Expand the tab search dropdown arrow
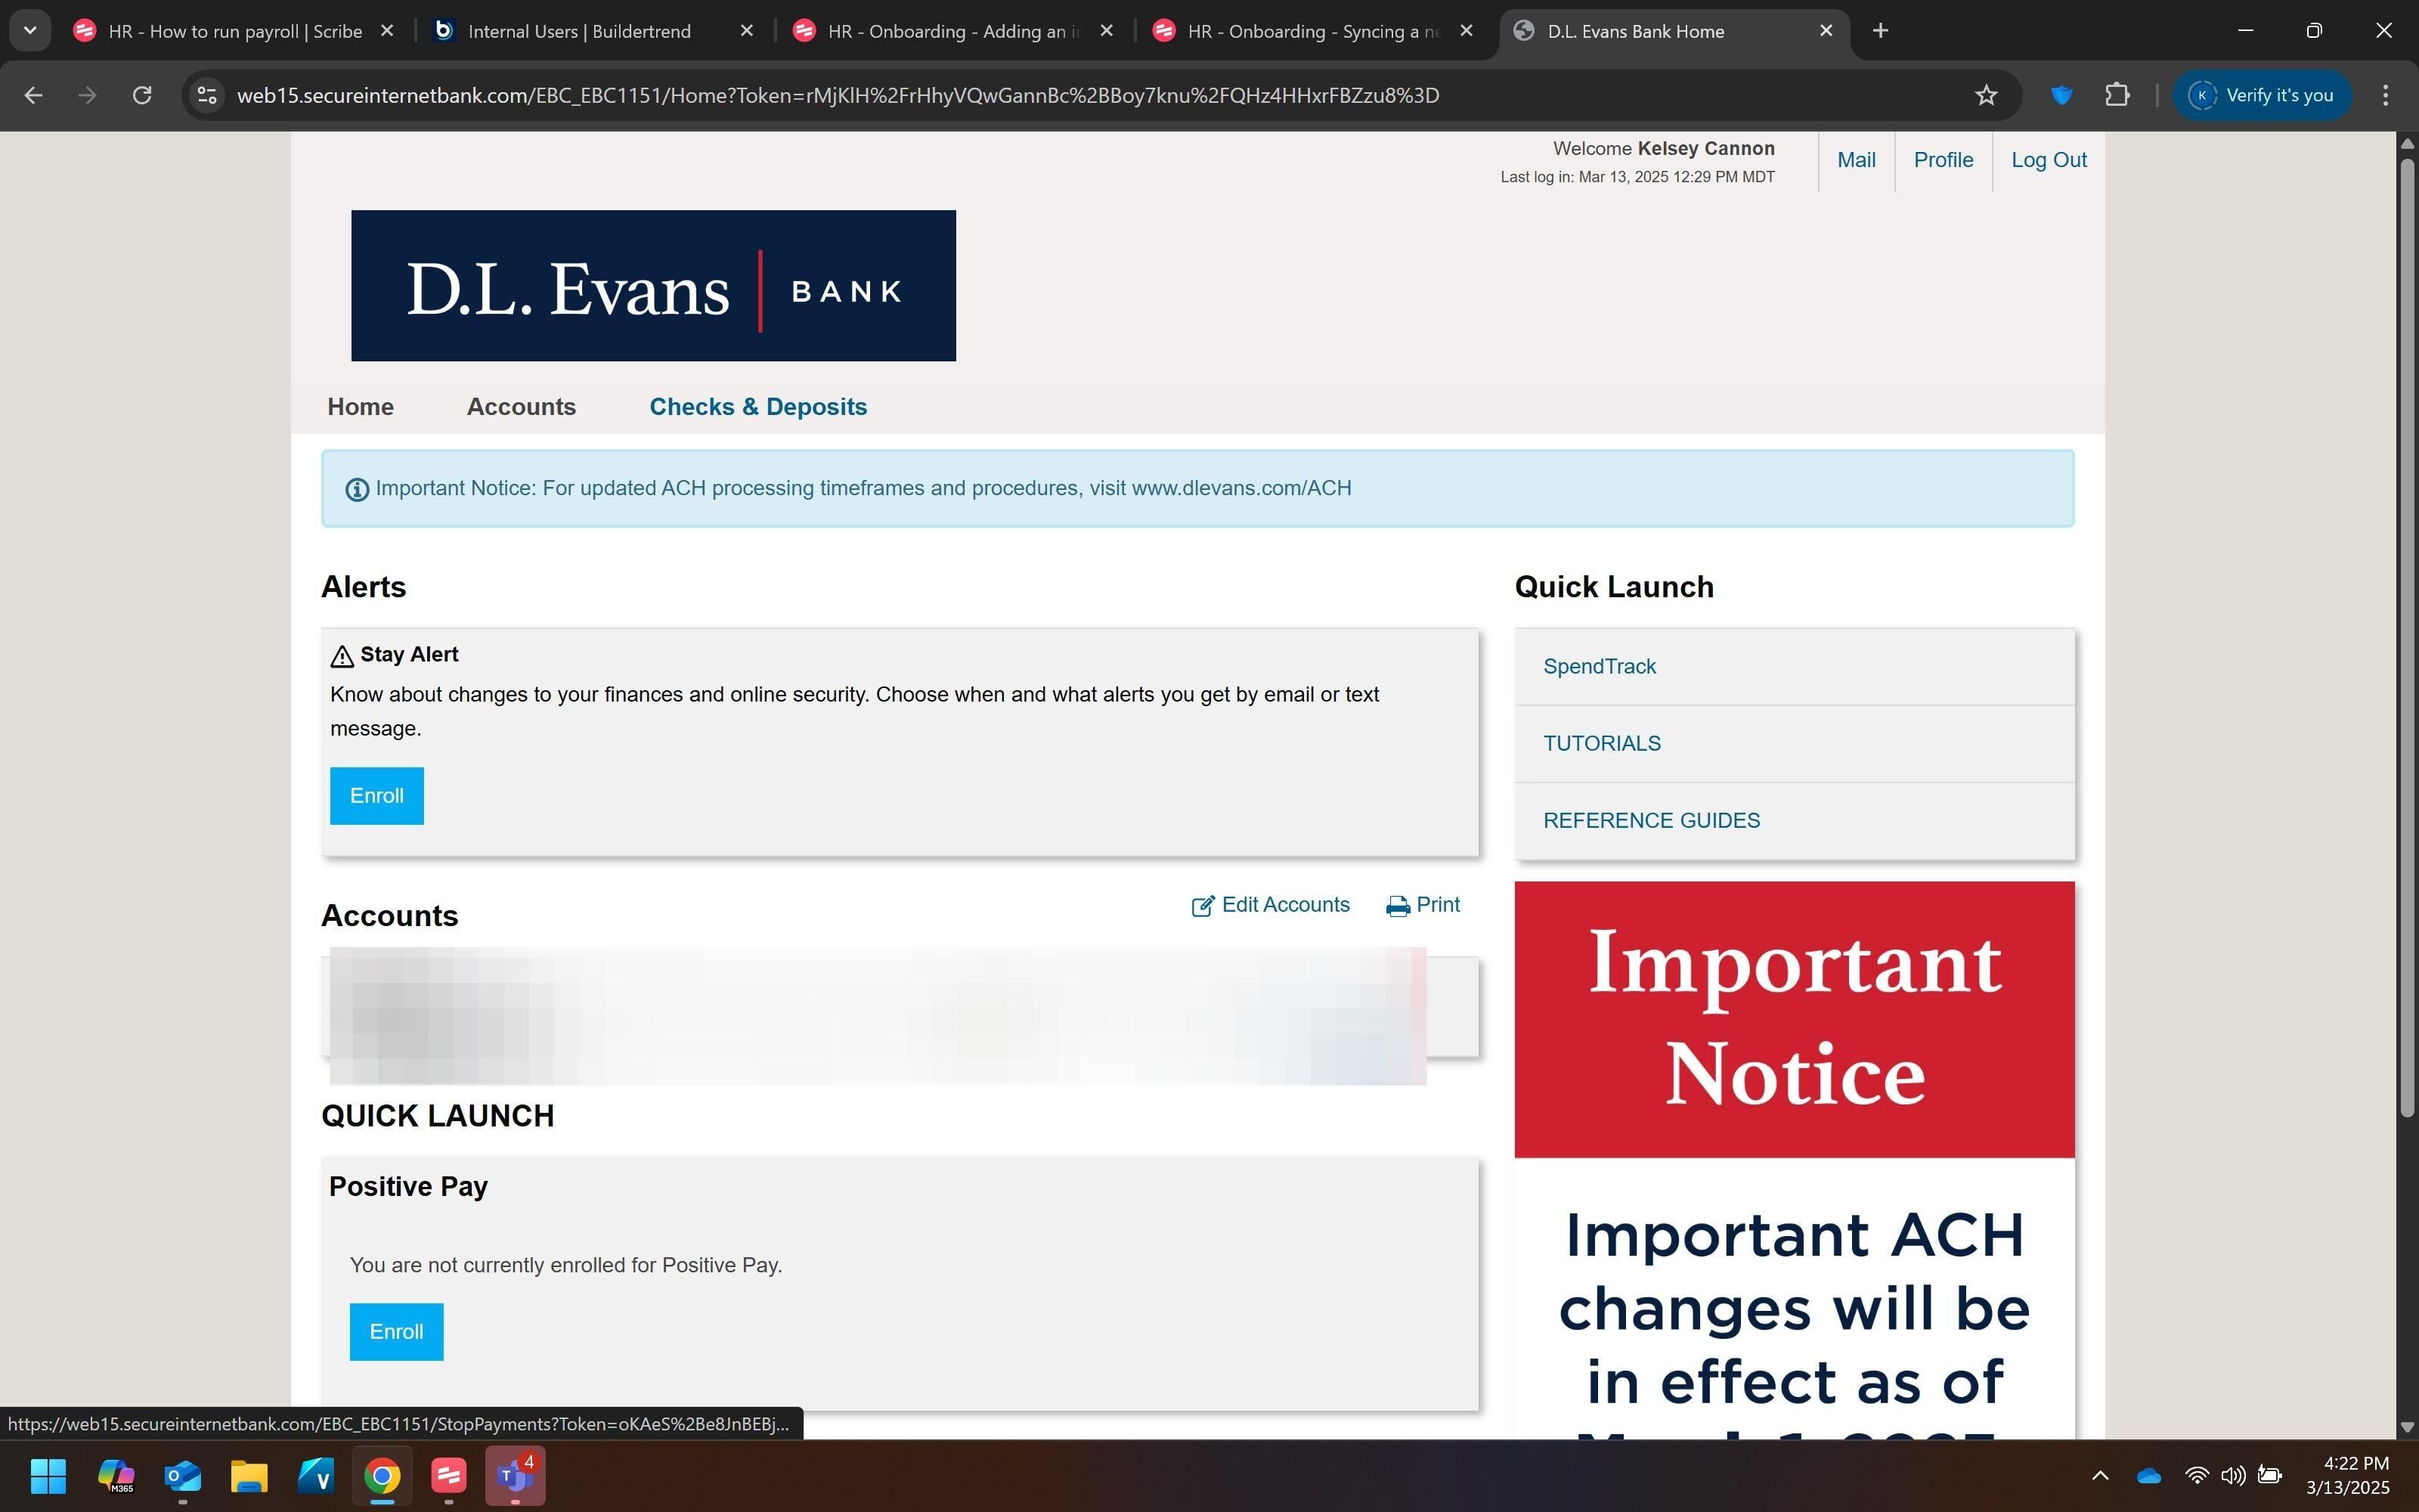2419x1512 pixels. (30, 31)
